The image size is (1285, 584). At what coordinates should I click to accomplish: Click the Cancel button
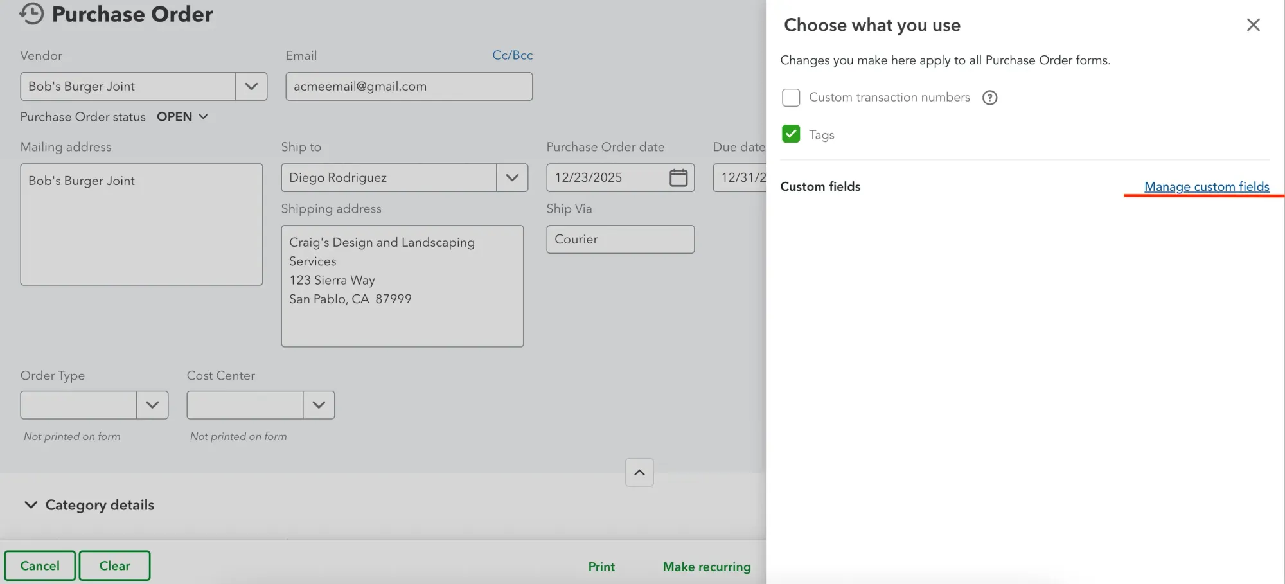[x=39, y=565]
